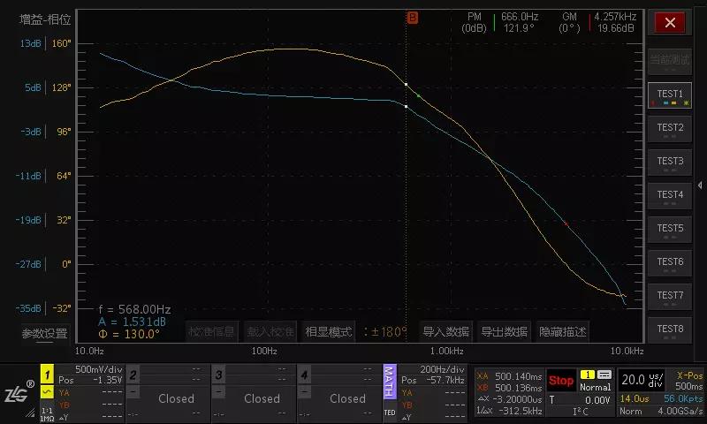
Task: Close the gain-phase plot with red X
Action: 670,23
